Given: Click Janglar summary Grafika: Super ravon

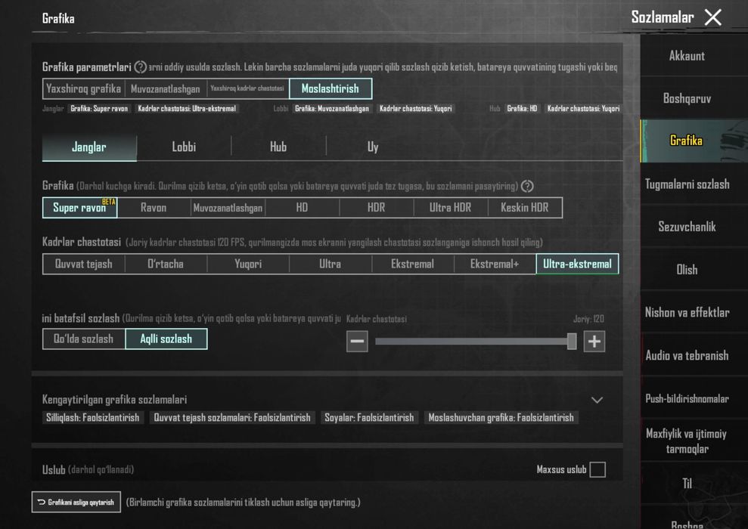Looking at the screenshot, I should coord(99,109).
